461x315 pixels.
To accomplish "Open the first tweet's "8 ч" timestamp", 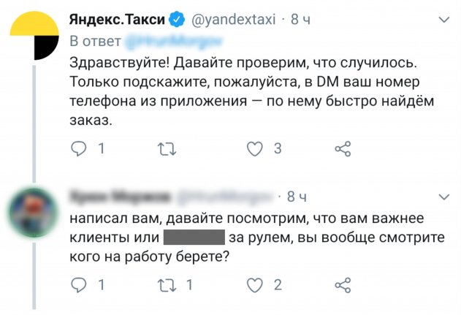I will (x=300, y=20).
